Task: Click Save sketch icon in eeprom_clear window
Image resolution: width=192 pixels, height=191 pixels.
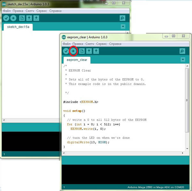Action: click(x=96, y=51)
